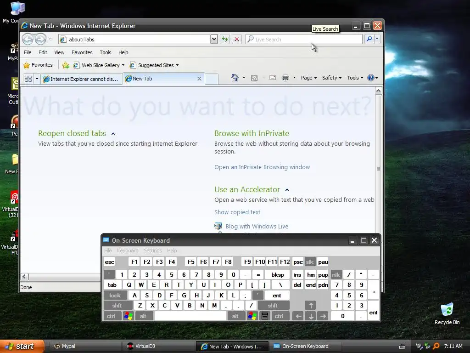This screenshot has height=353, width=470.
Task: Toggle the right alt key
Action: point(235,316)
